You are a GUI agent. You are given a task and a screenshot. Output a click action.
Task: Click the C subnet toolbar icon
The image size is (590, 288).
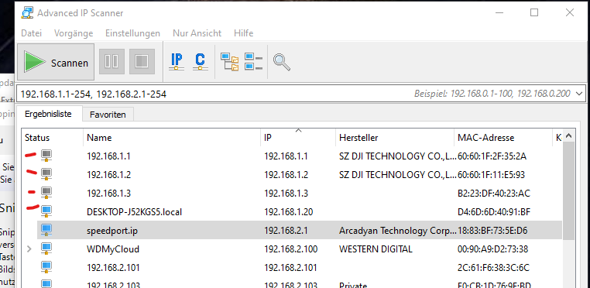(x=201, y=62)
